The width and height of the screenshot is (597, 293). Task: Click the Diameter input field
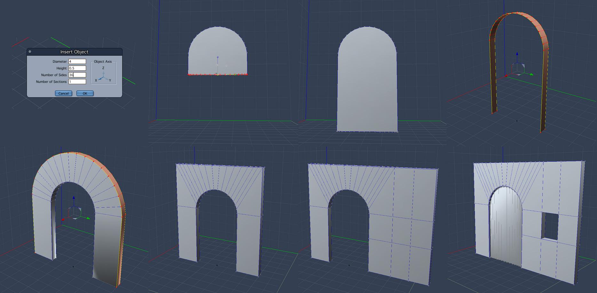coord(77,61)
